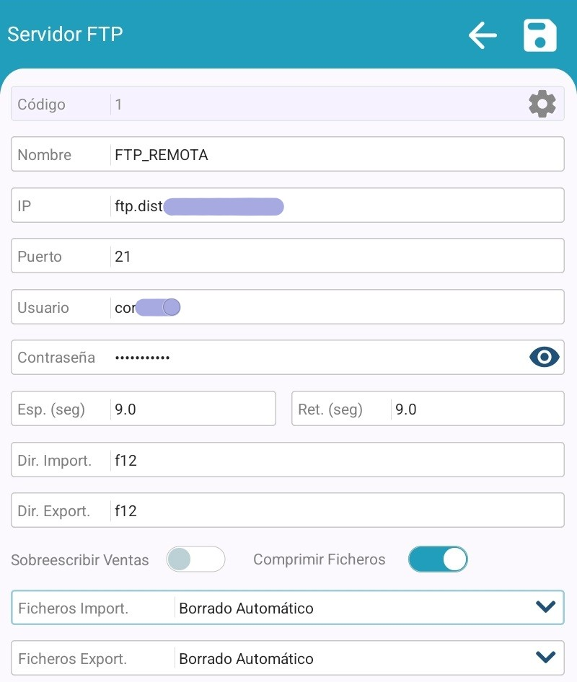Edit the Ret. (seg) value field

click(476, 409)
